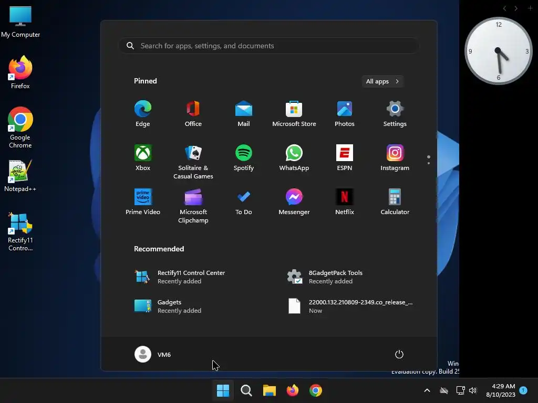
Task: Select Rectify11 Control Center desktop shortcut
Action: pos(20,231)
